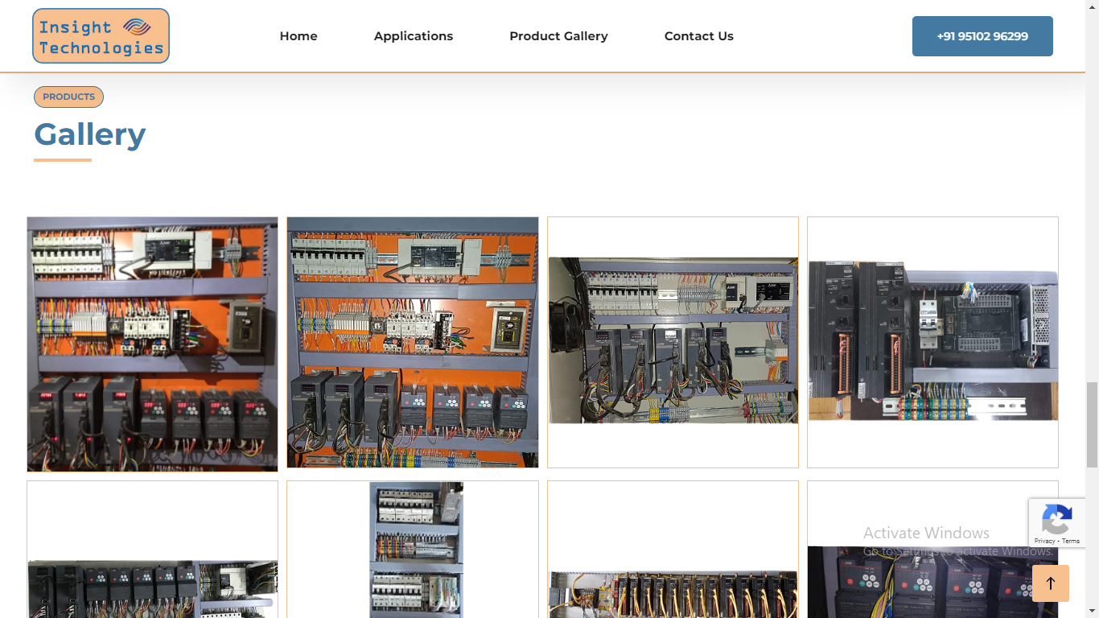Click the PRODUCTS badge label
The height and width of the screenshot is (618, 1099).
point(68,97)
